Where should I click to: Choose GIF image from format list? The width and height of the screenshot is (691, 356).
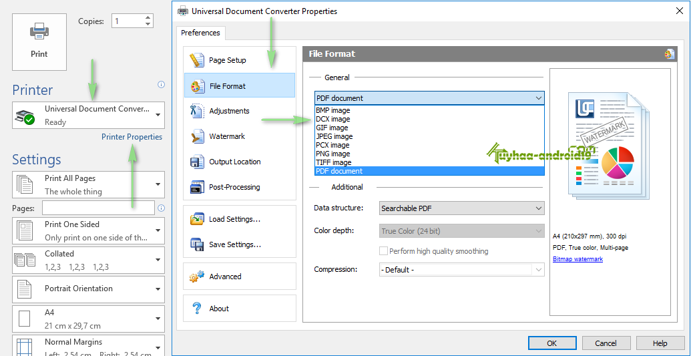click(430, 128)
